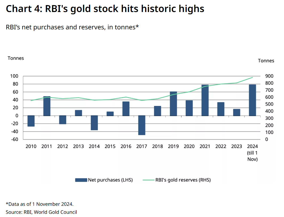Click the 2011 net purchases bar
Viewport: 284px width, 217px height.
click(x=47, y=106)
